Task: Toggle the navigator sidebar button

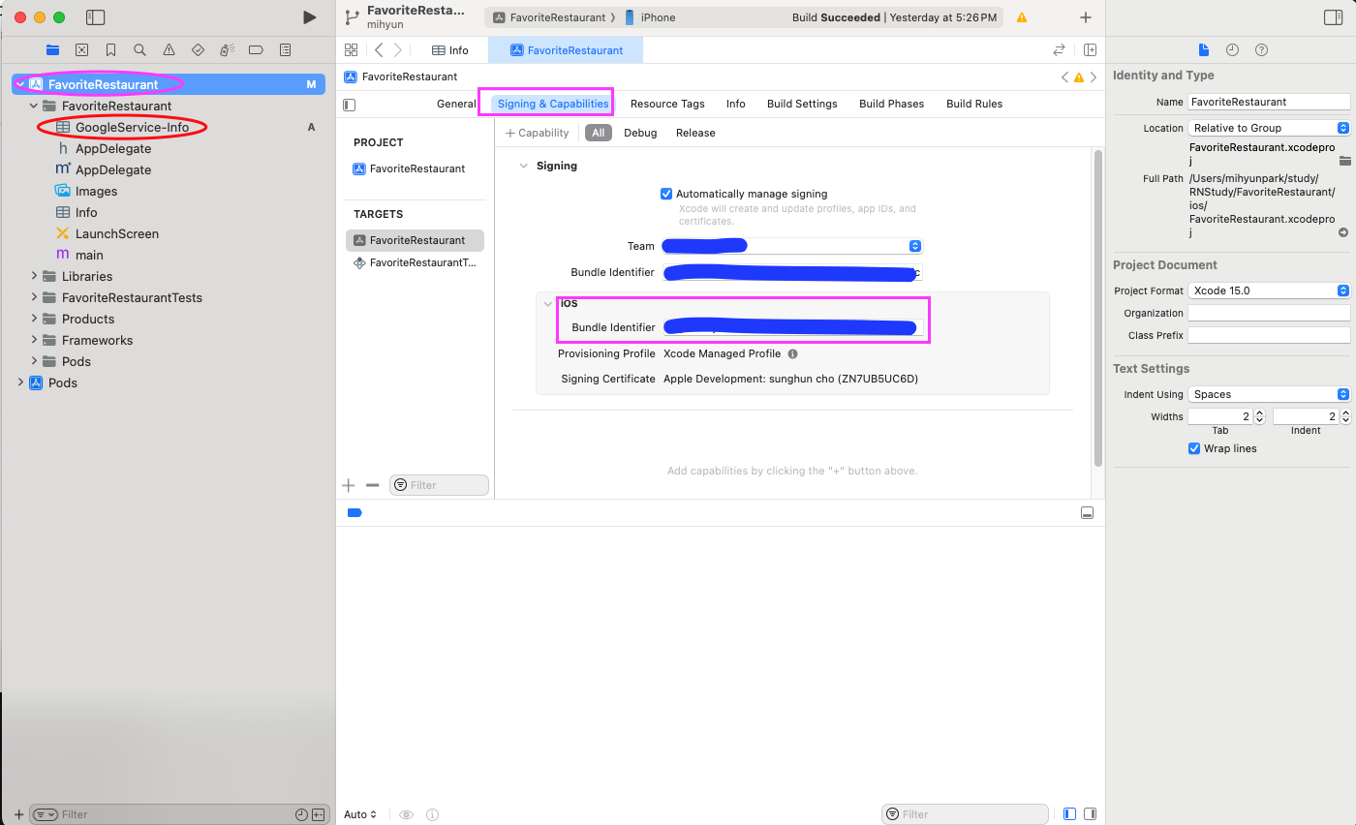Action: point(95,17)
